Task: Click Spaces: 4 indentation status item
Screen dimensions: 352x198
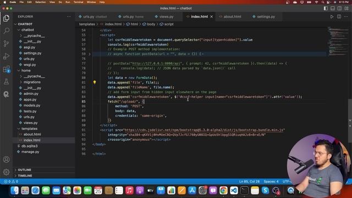Action: click(271, 182)
